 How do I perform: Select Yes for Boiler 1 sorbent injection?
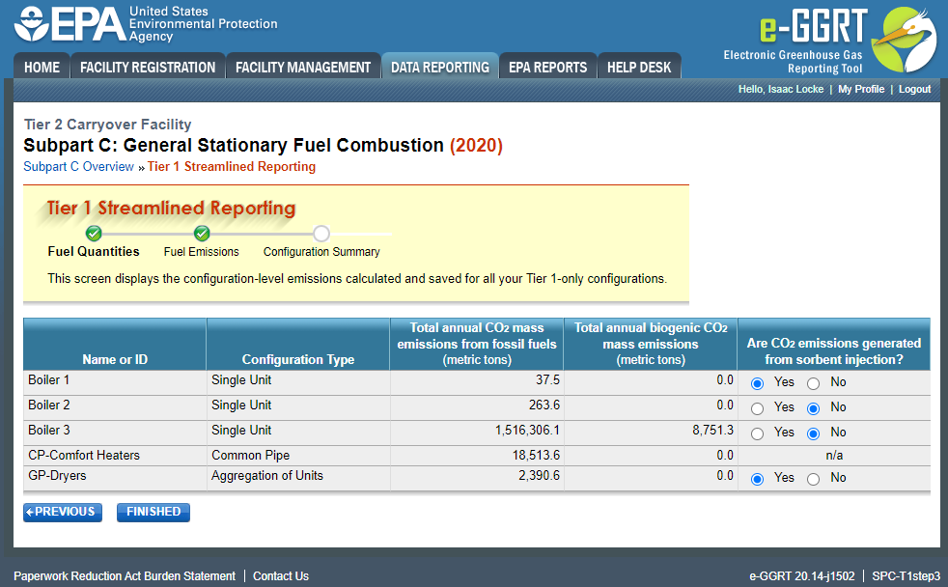(x=757, y=383)
